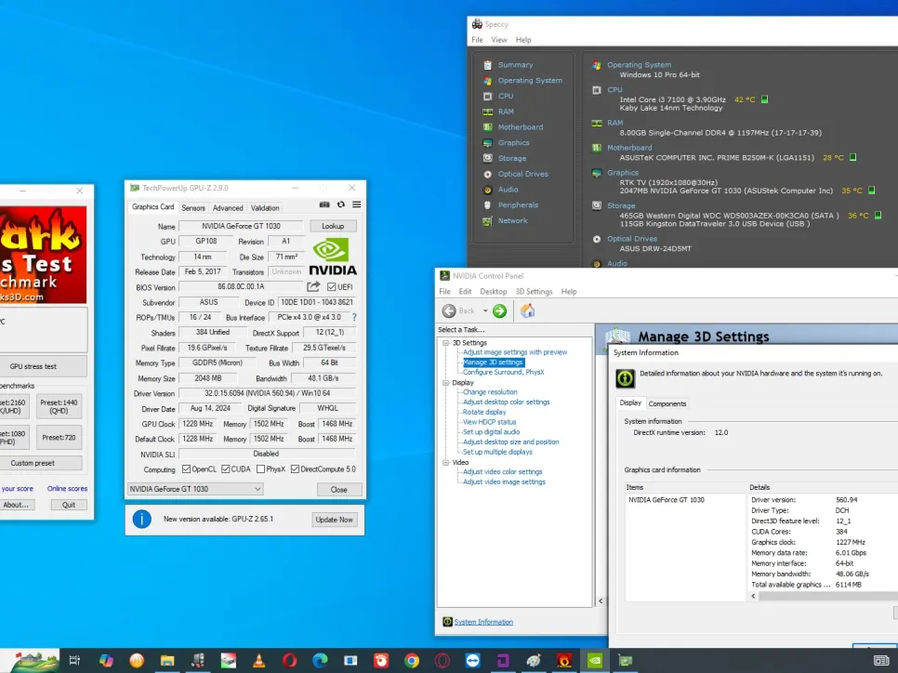This screenshot has width=898, height=673.
Task: Open VLC media player from the taskbar
Action: pyautogui.click(x=258, y=660)
